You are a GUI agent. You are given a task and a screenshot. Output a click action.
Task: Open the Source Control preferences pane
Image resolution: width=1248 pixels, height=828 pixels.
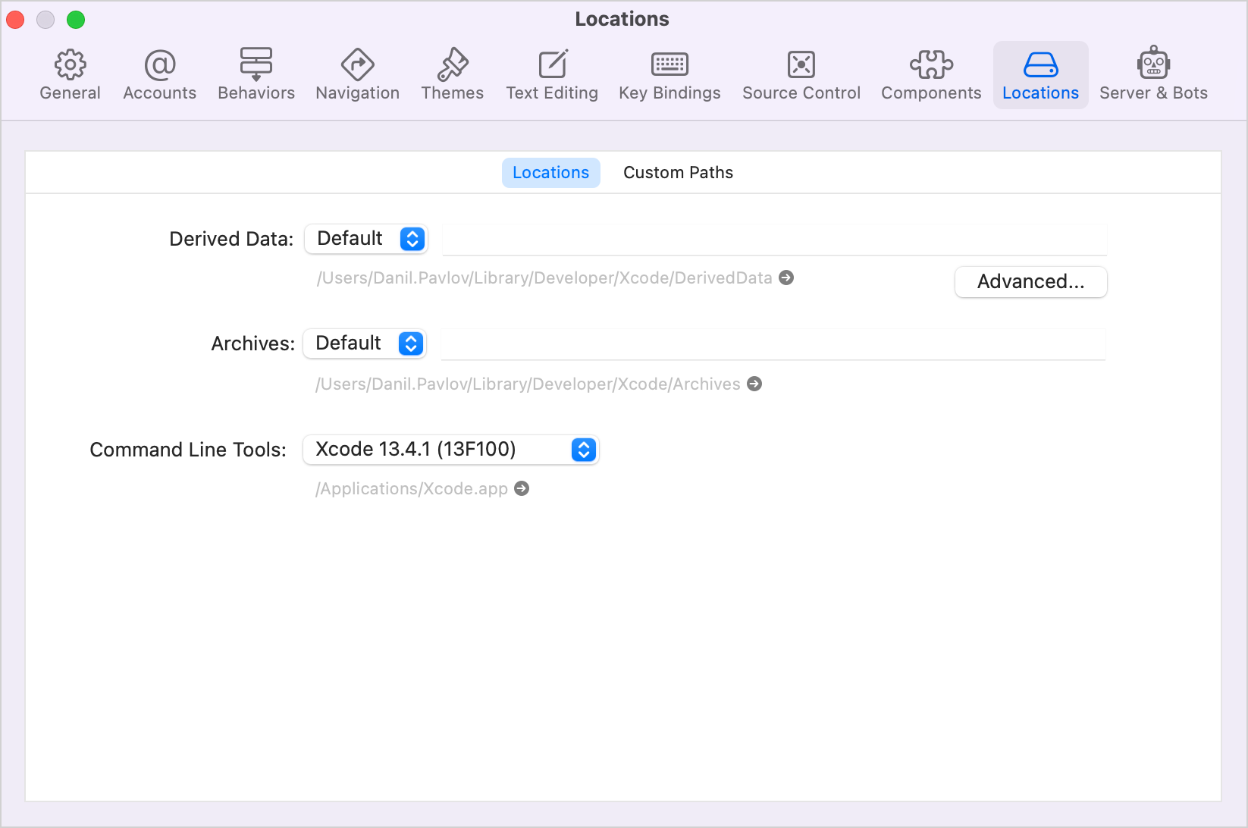click(801, 75)
